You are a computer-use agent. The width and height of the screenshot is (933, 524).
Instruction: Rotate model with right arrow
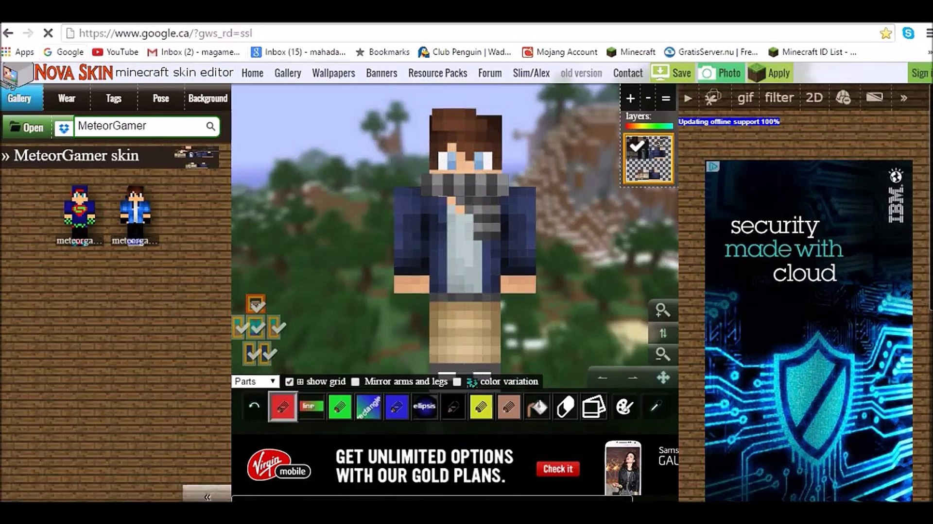pos(633,377)
